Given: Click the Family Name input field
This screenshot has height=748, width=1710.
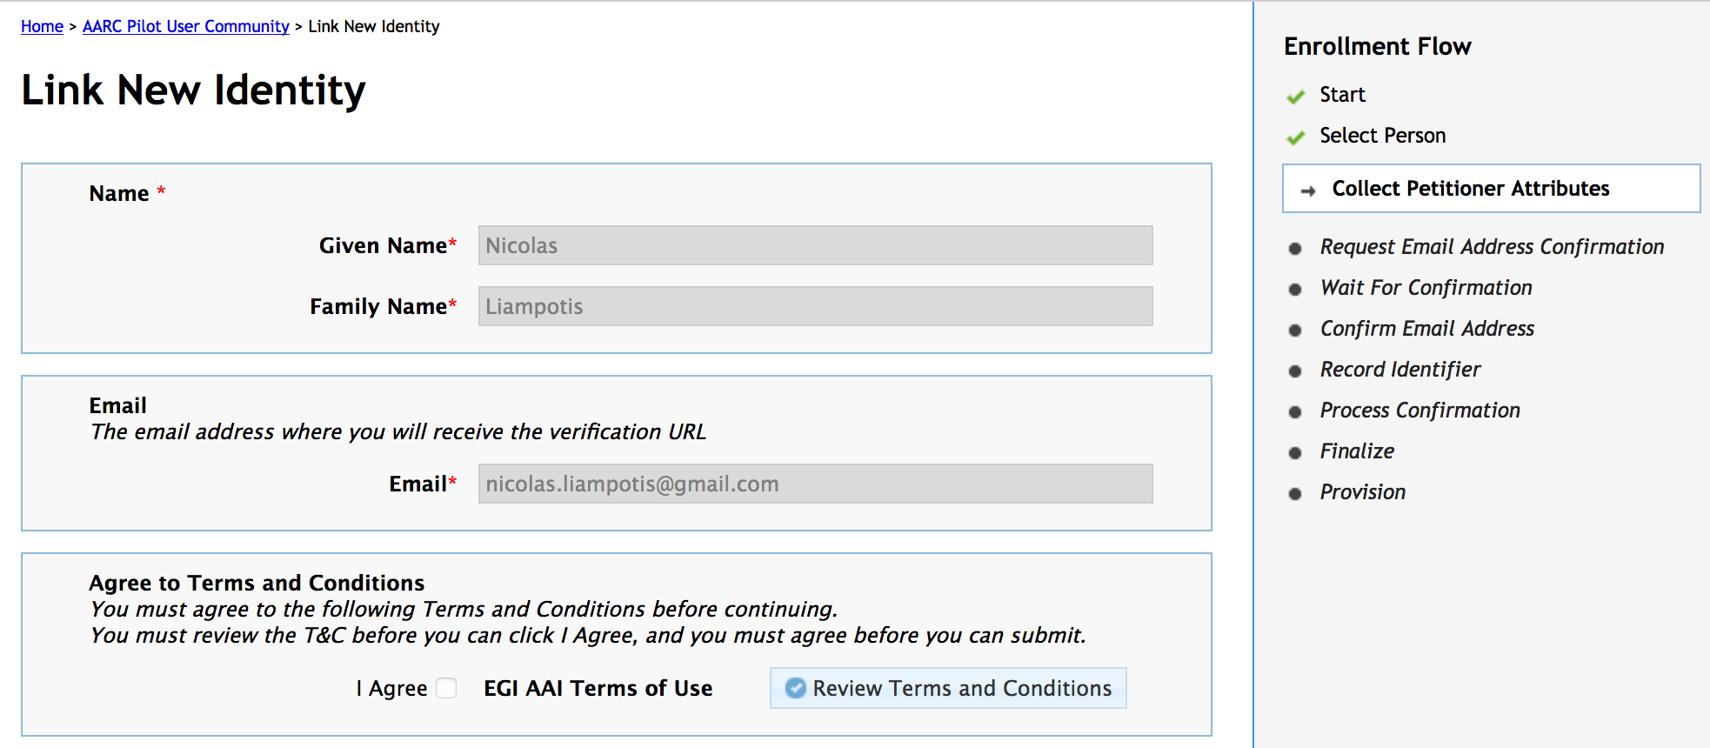Looking at the screenshot, I should 815,306.
